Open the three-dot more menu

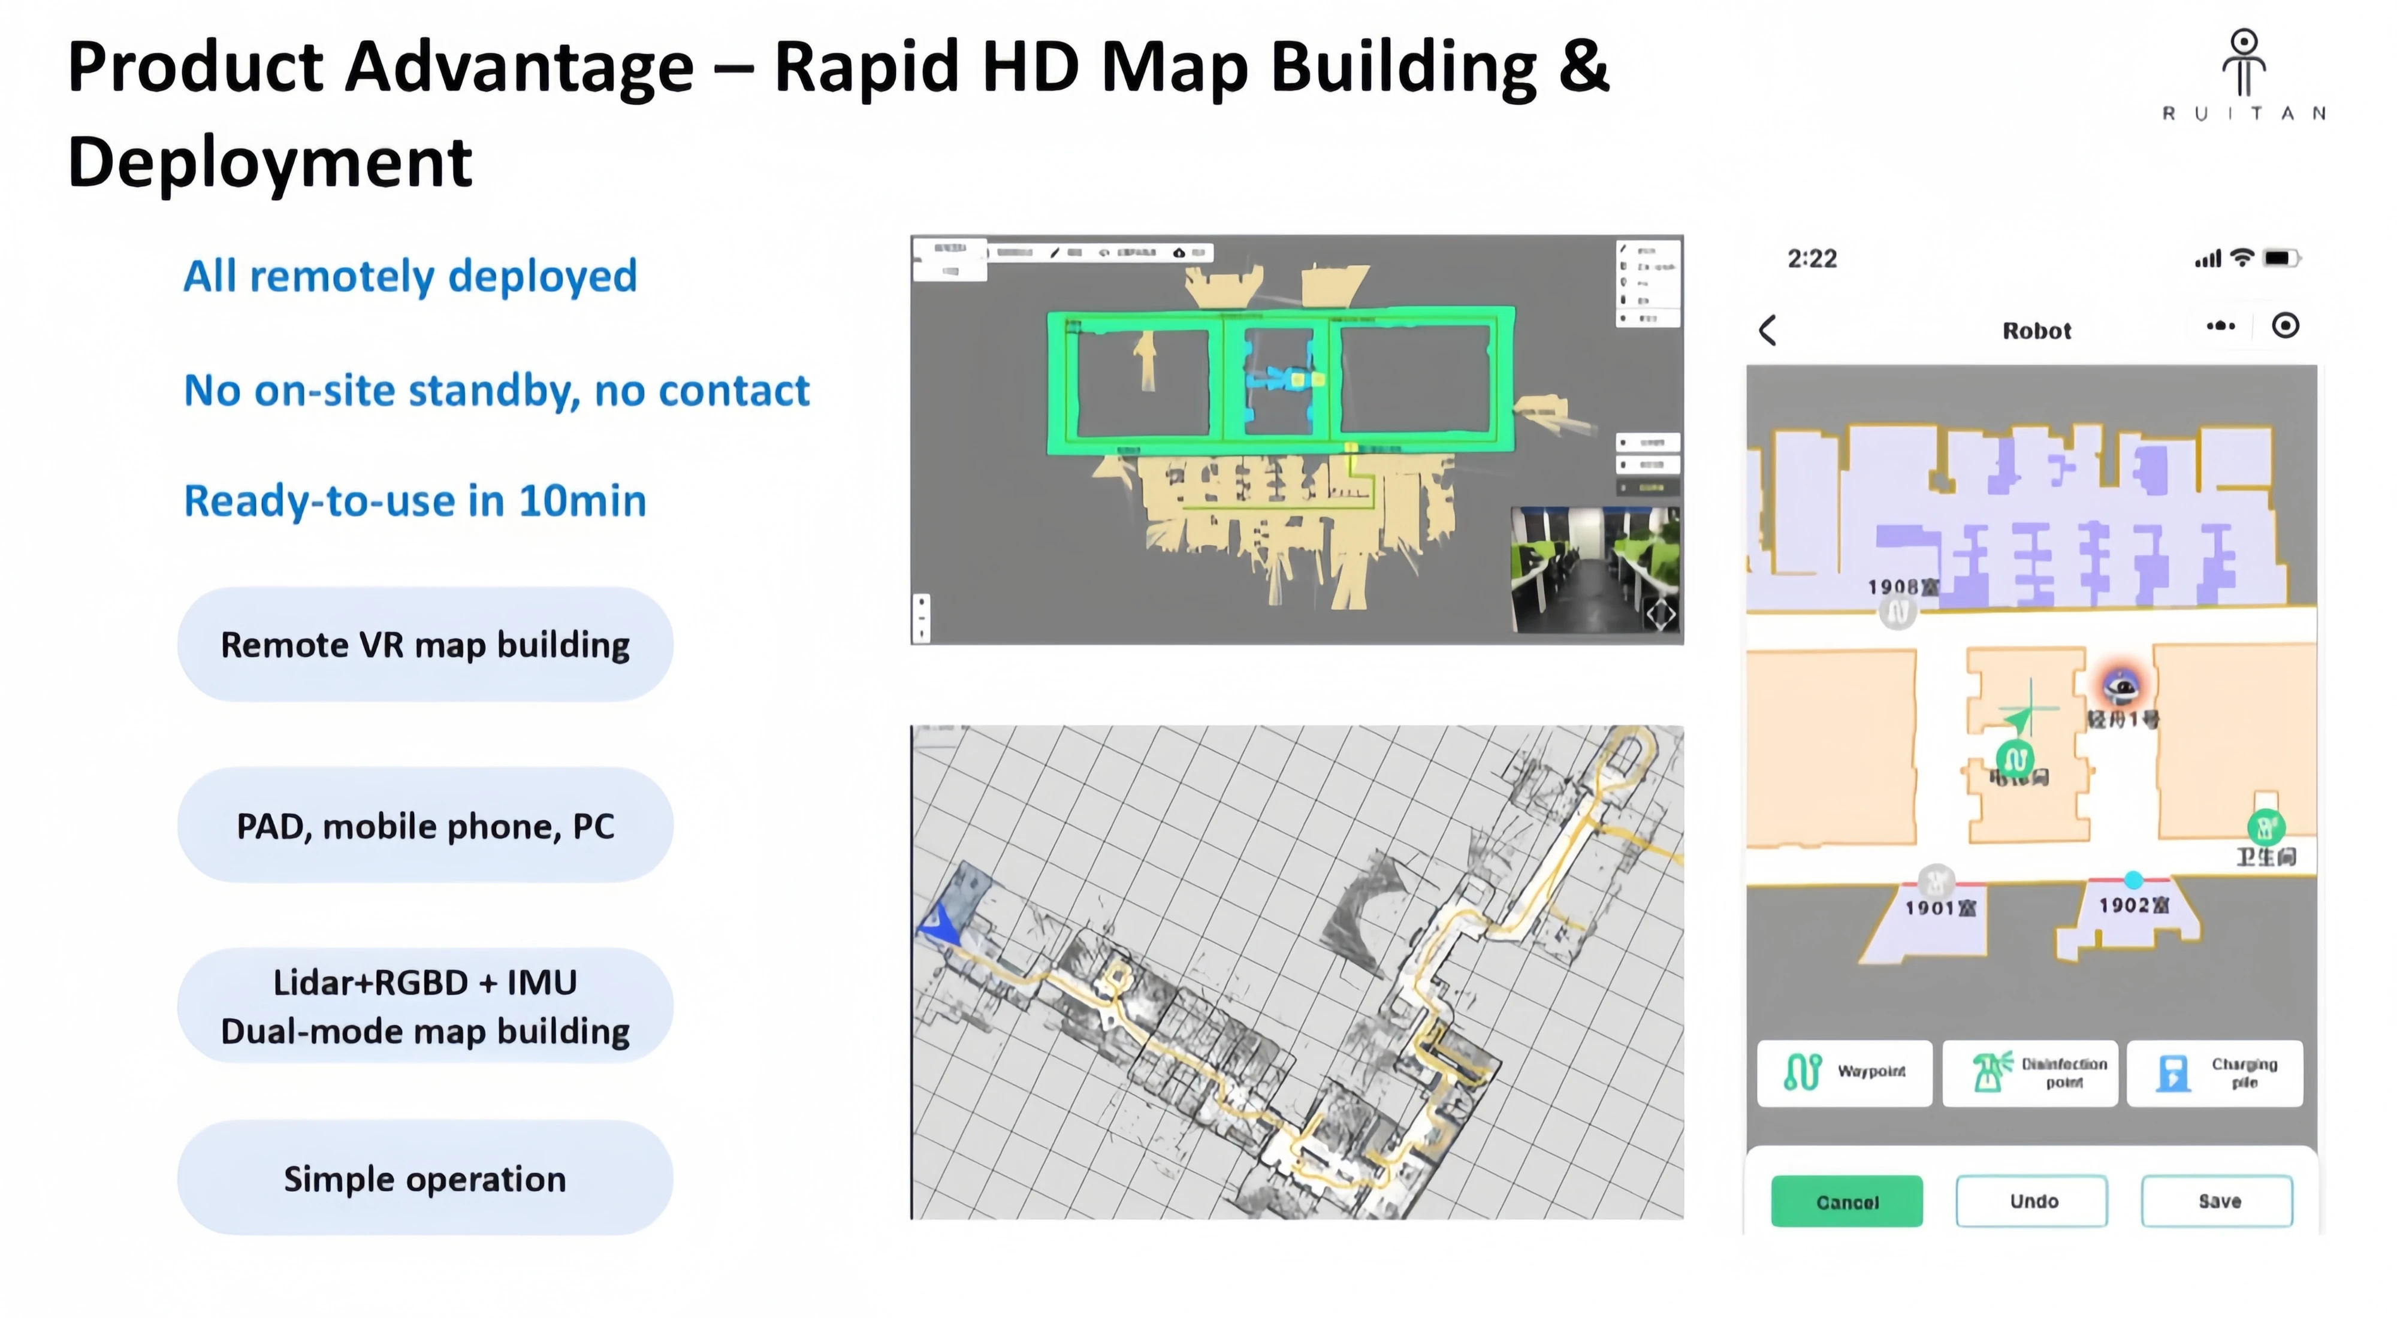pos(2220,325)
